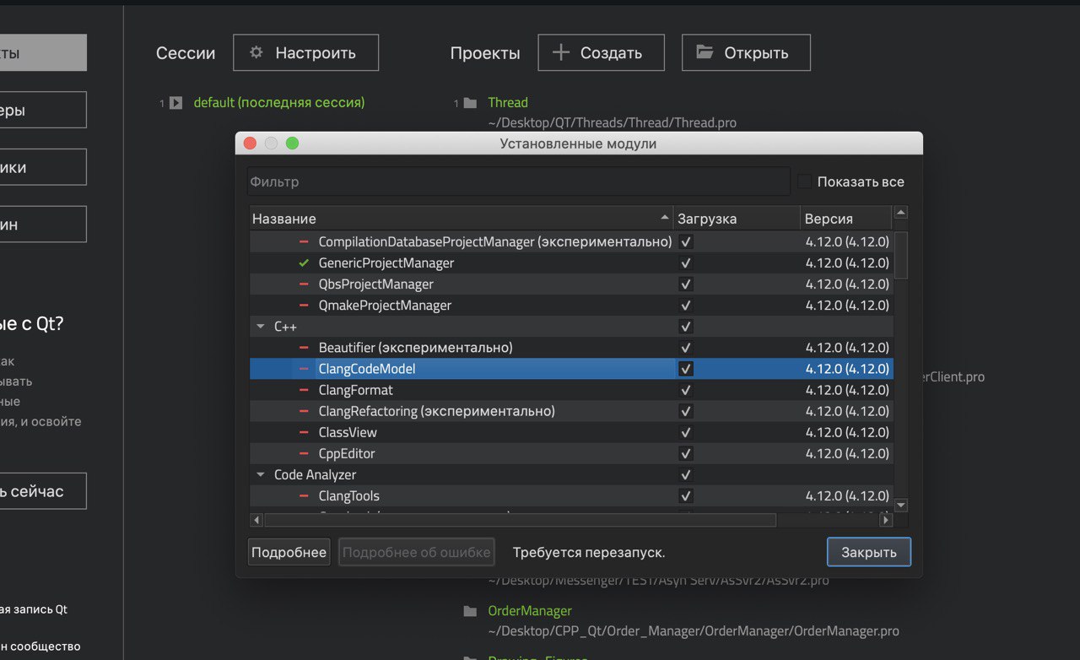The width and height of the screenshot is (1080, 660).
Task: Toggle load checkbox for Code Analyzer group
Action: tap(686, 474)
